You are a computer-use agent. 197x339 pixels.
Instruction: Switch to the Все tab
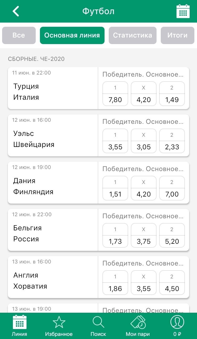coord(19,35)
